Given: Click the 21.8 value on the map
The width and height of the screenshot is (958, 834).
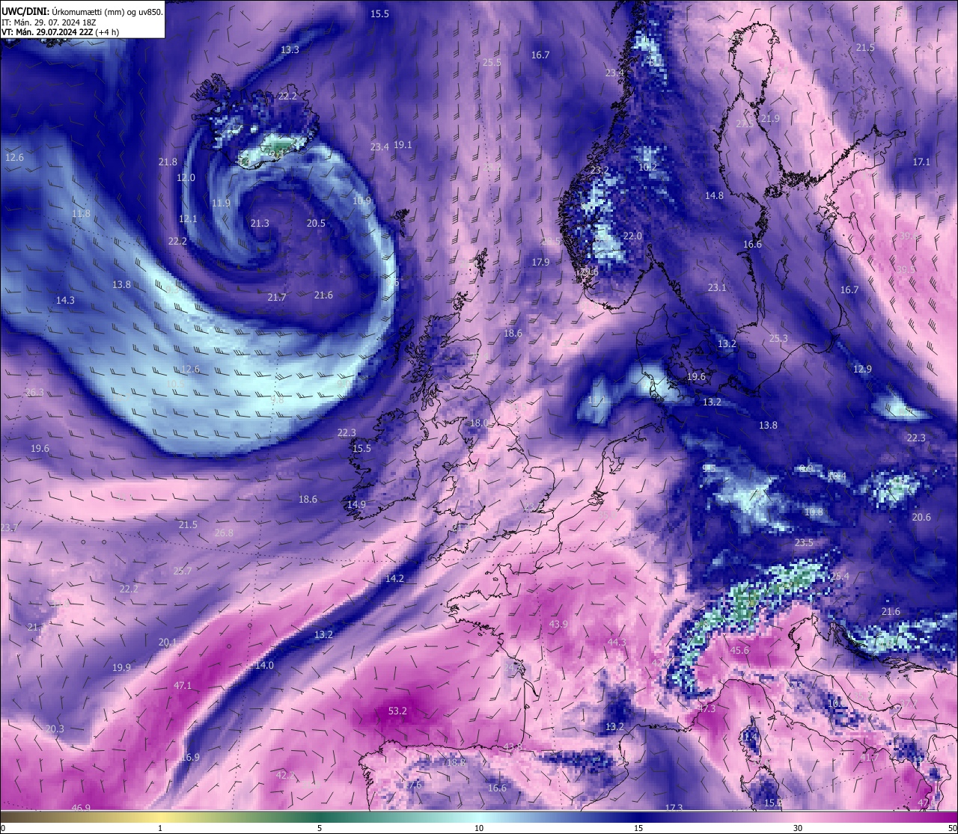Looking at the screenshot, I should (168, 162).
